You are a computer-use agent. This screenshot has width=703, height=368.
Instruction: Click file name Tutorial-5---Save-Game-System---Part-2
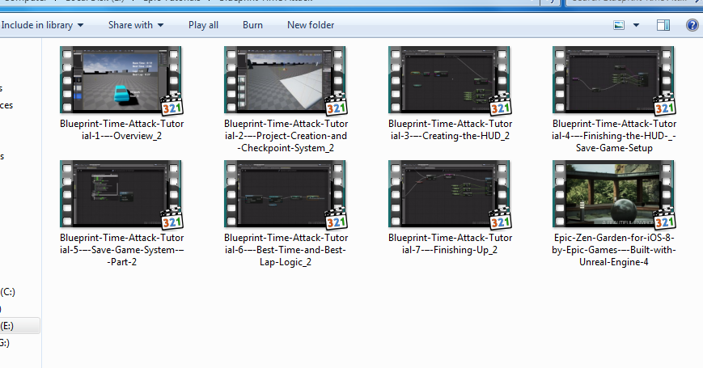click(121, 250)
